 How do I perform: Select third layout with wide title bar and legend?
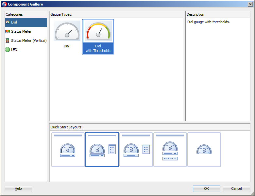pyautogui.click(x=136, y=149)
